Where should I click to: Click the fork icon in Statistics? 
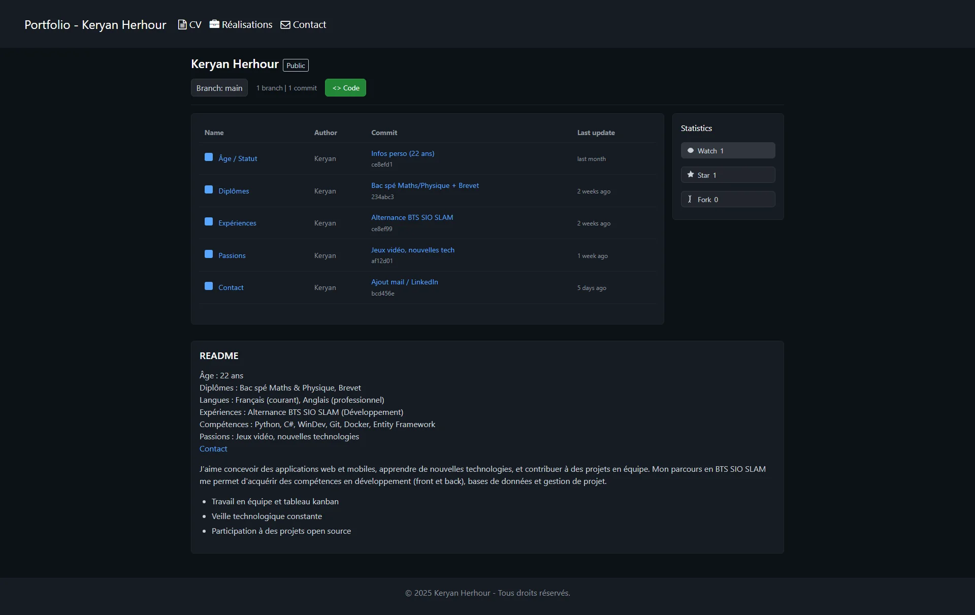pos(690,199)
